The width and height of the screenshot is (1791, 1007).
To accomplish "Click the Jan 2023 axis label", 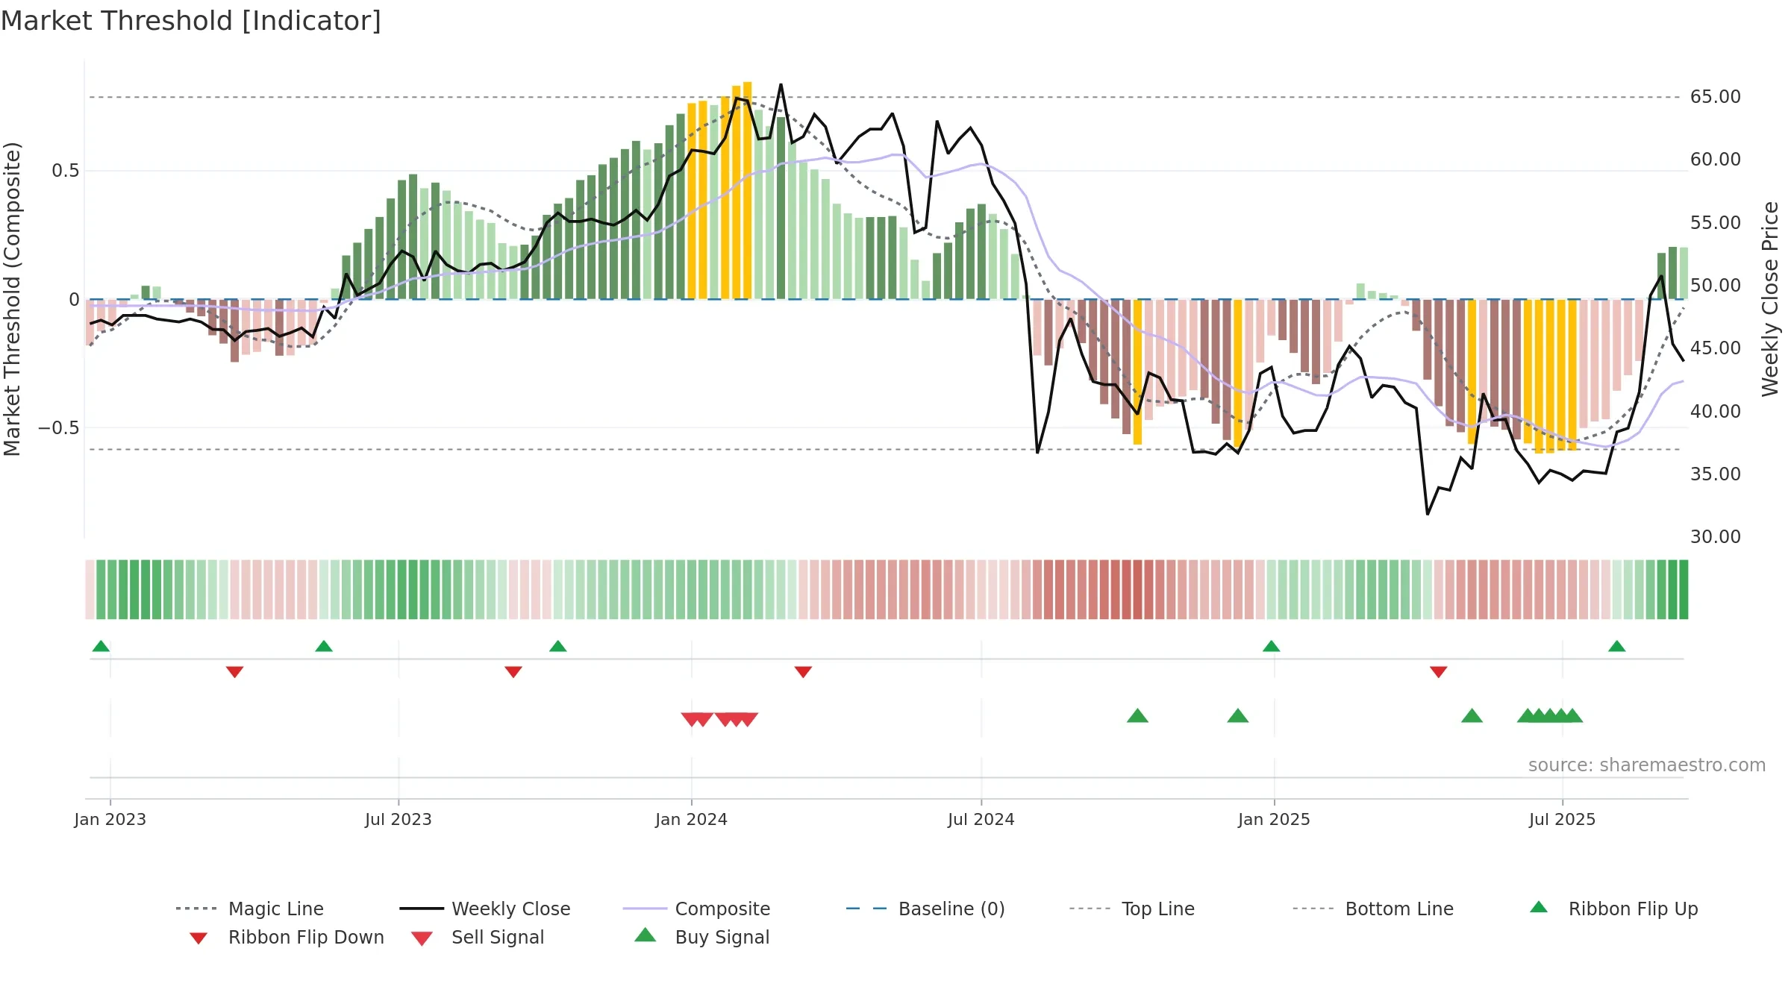I will tap(110, 820).
